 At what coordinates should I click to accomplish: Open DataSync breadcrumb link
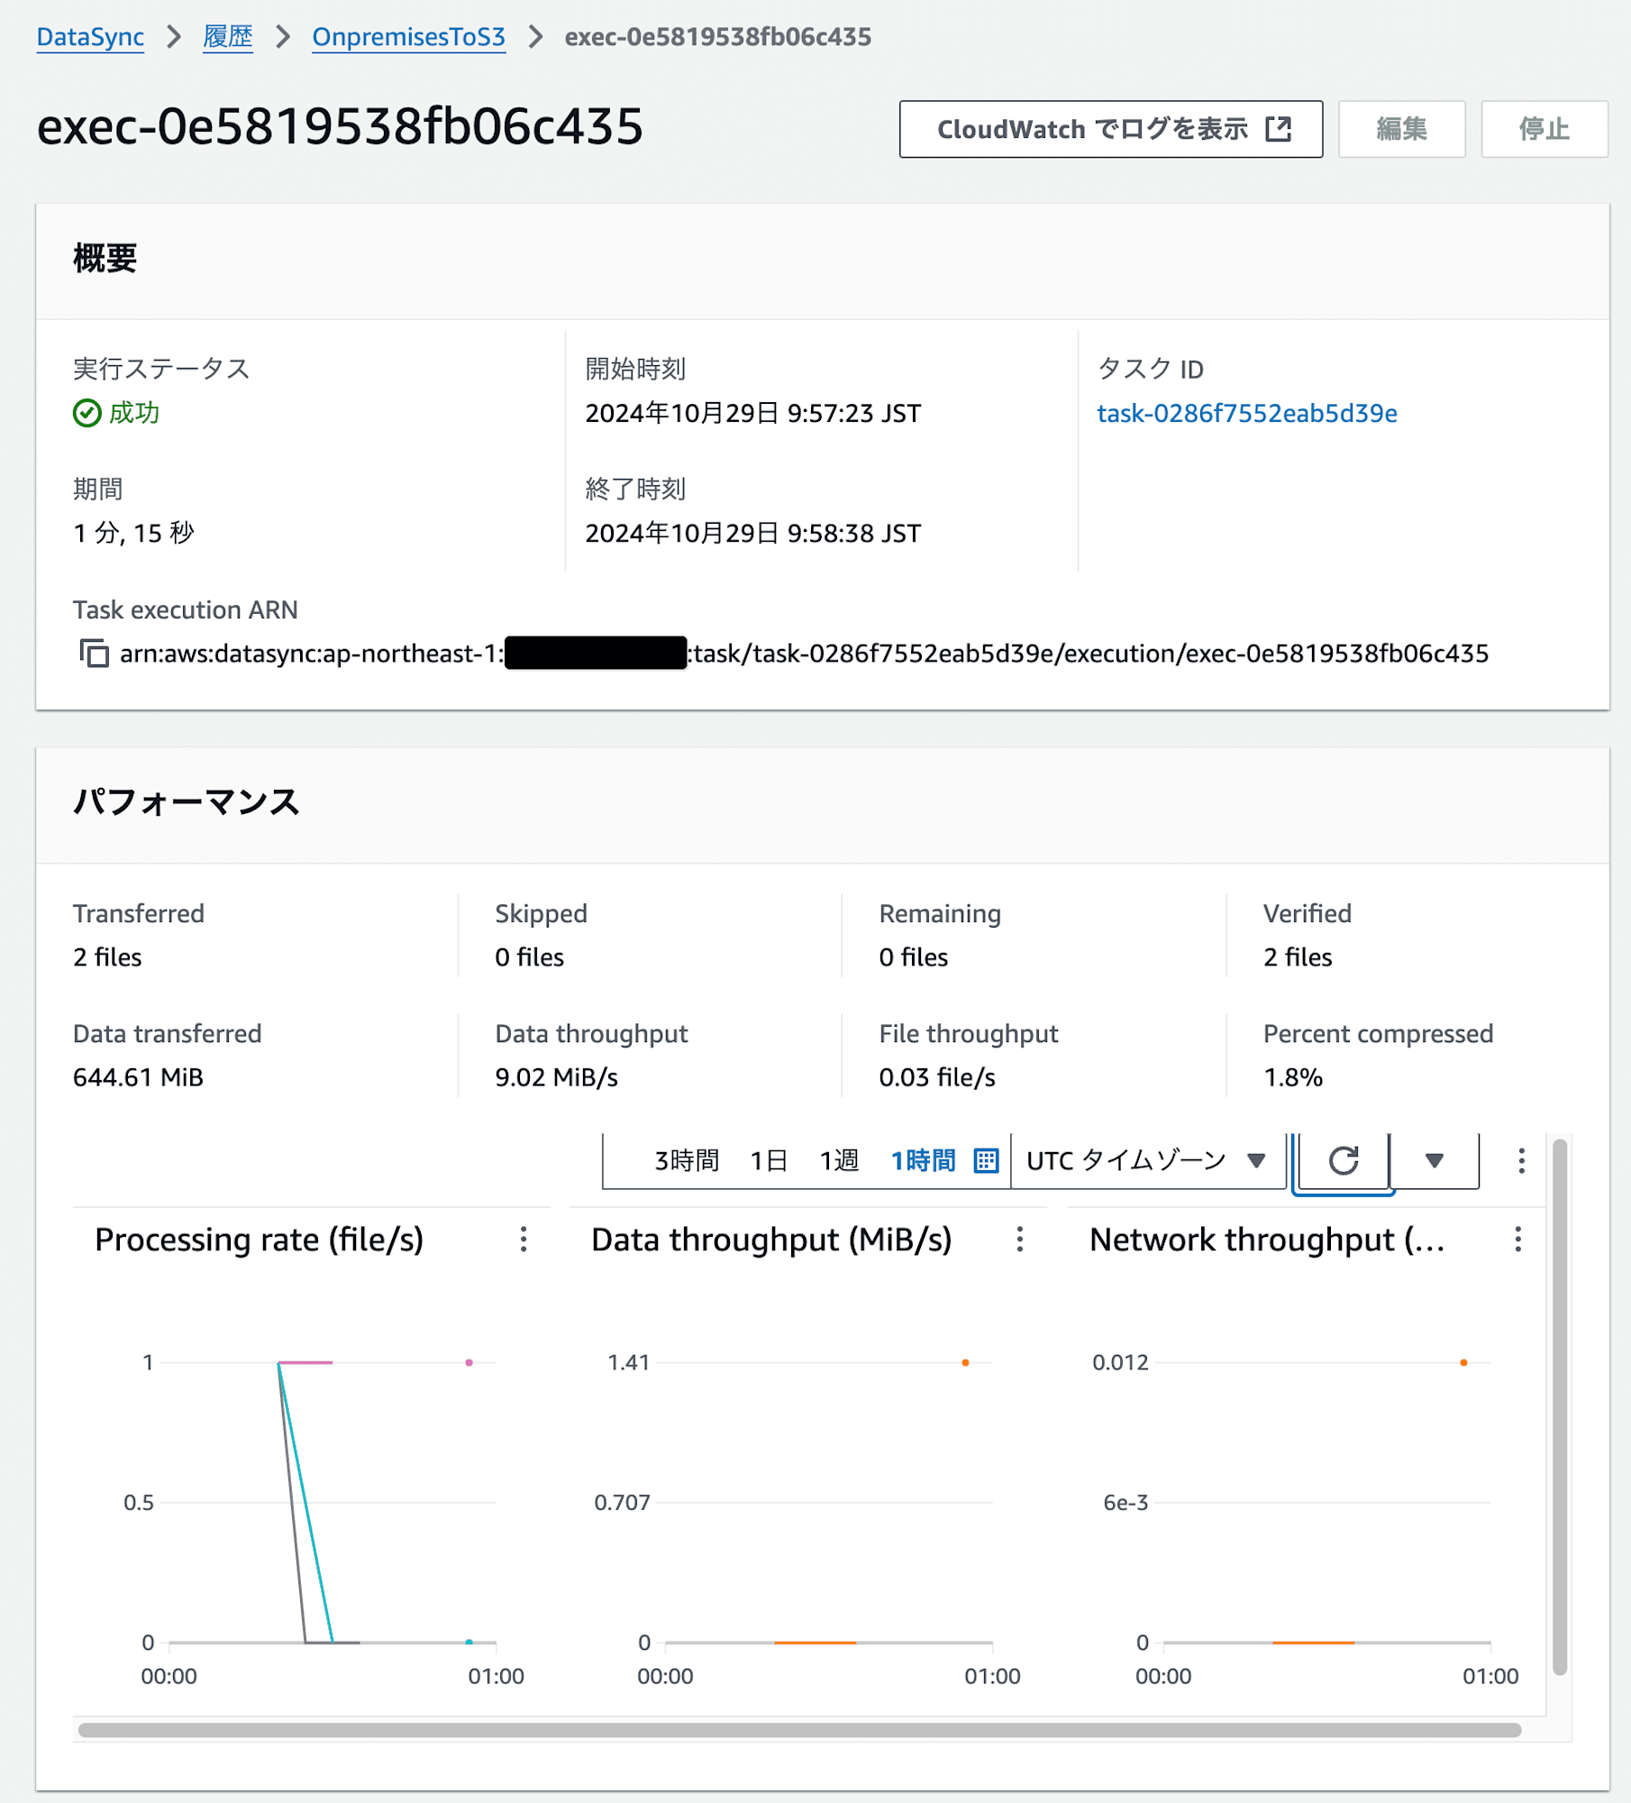pos(90,37)
